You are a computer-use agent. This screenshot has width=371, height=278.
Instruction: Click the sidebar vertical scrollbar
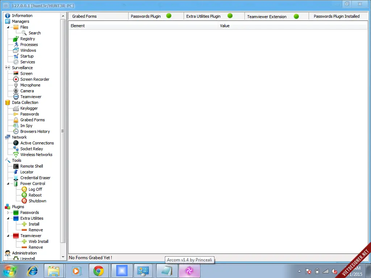(x=63, y=131)
